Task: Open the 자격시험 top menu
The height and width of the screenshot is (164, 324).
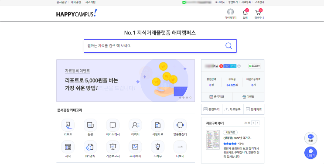Action: [90, 2]
